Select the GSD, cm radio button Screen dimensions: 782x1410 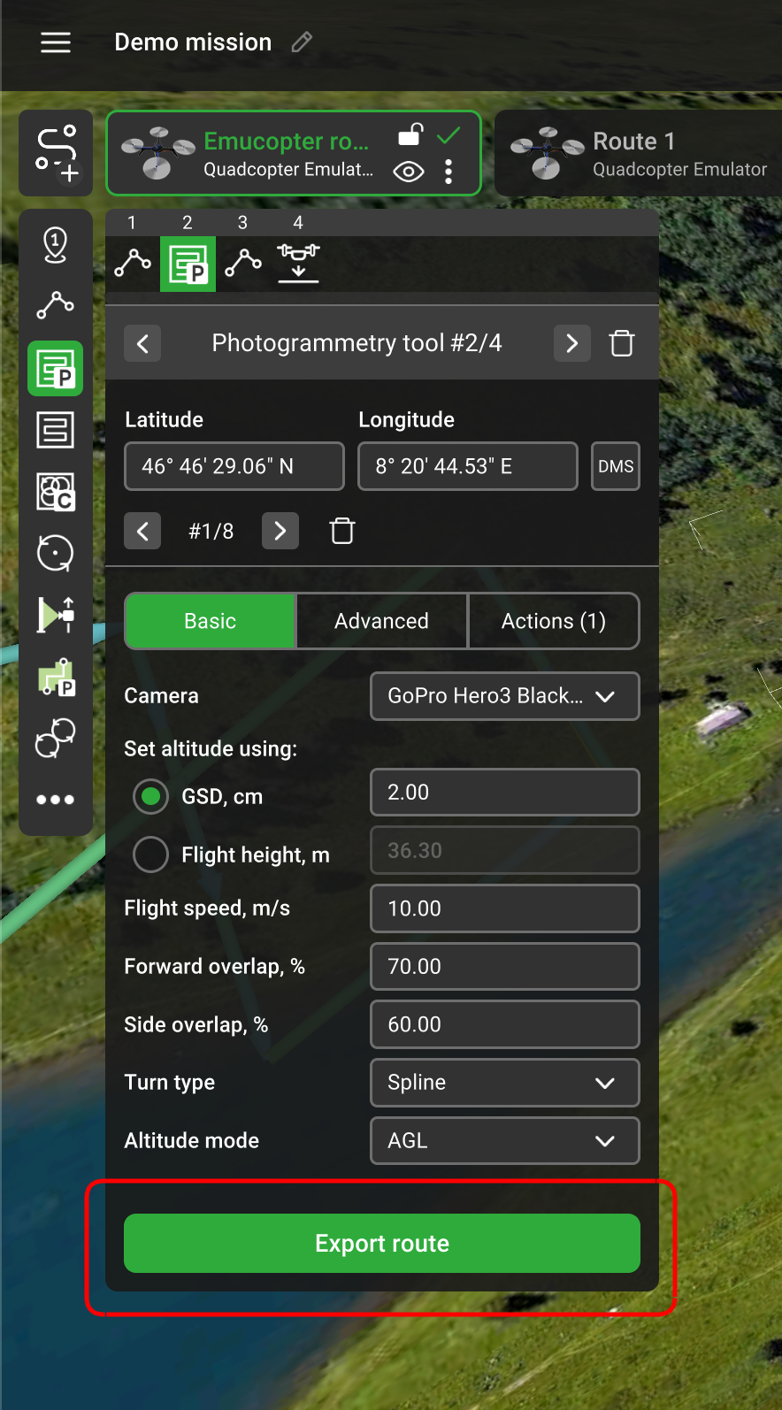point(151,797)
